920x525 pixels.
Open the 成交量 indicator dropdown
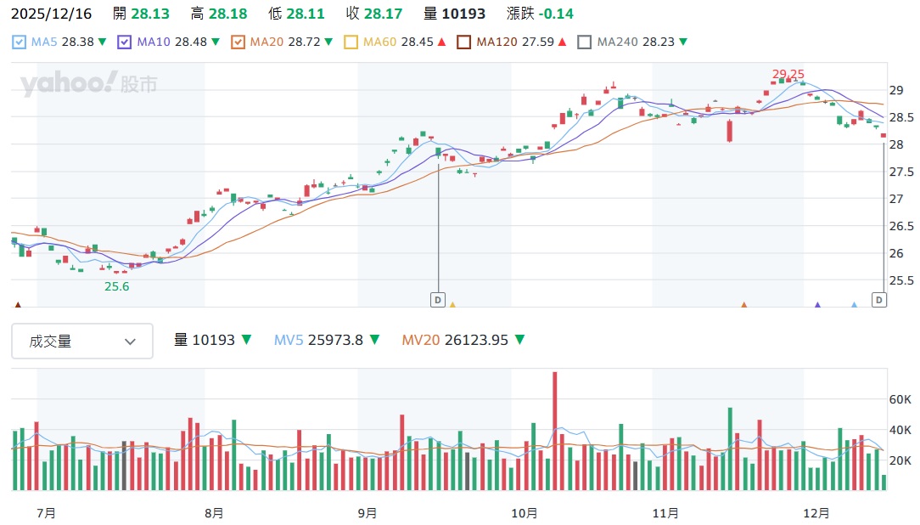click(82, 342)
